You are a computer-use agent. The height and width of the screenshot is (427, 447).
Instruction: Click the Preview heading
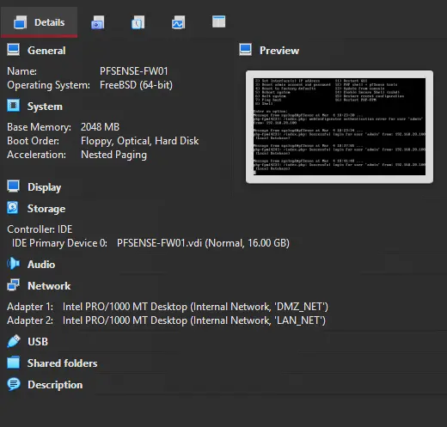tap(279, 51)
